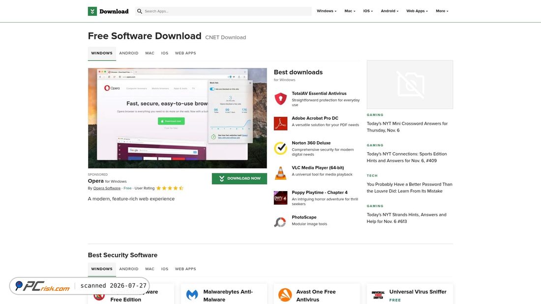Open VLC Media Player (64-bit) link

pos(318,168)
